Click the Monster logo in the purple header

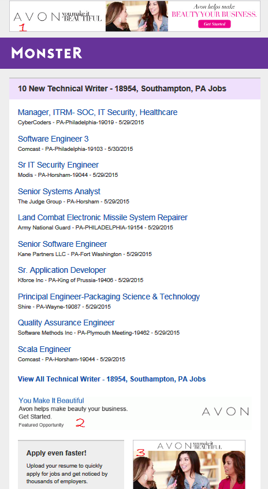pyautogui.click(x=47, y=53)
